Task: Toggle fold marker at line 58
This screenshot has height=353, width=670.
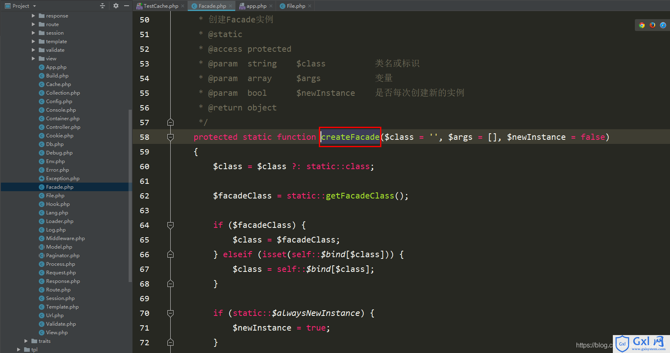Action: point(171,137)
